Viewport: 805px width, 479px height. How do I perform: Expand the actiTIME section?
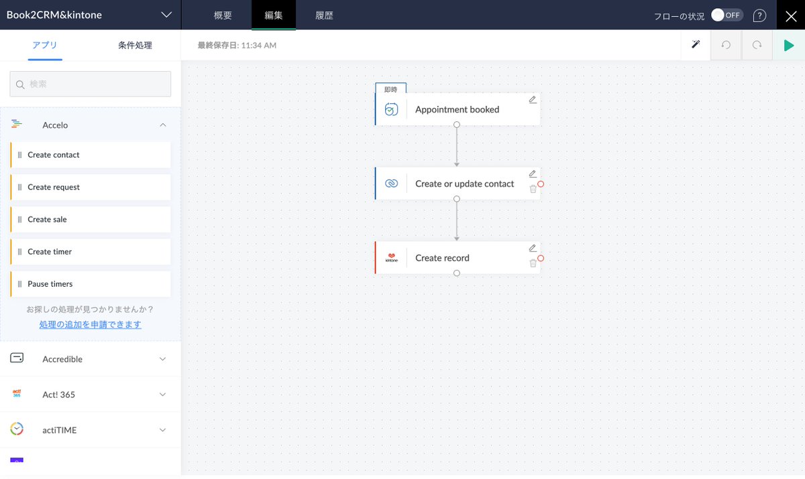pos(162,429)
